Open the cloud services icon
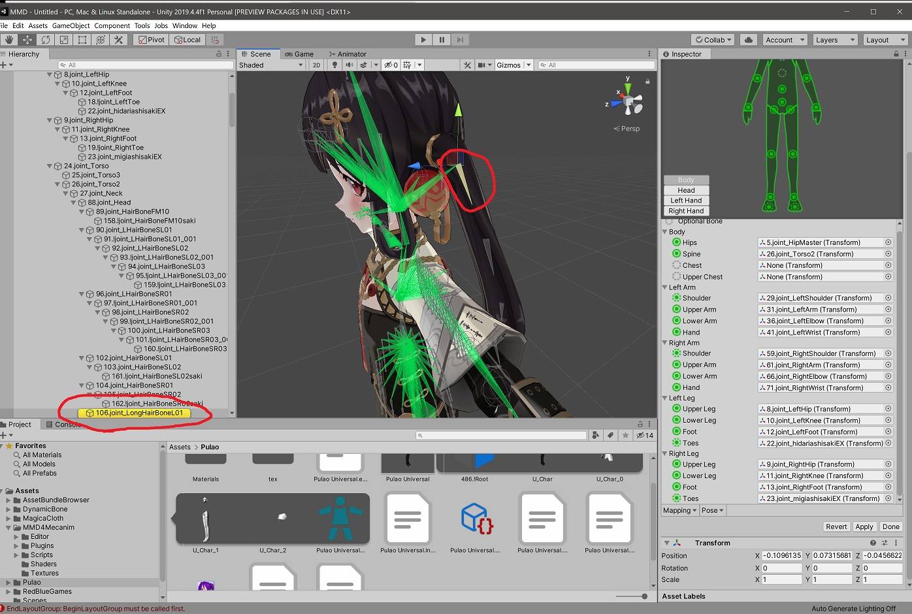 (x=749, y=40)
